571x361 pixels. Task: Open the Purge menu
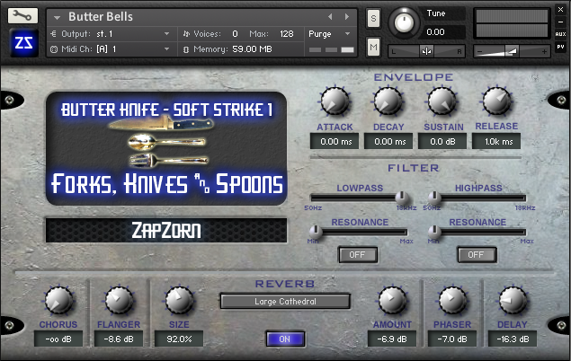tap(330, 33)
